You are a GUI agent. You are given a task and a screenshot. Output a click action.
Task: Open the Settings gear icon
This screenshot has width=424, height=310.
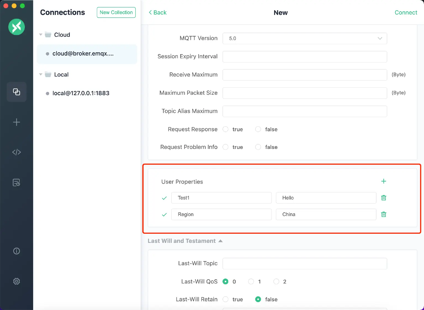coord(17,281)
